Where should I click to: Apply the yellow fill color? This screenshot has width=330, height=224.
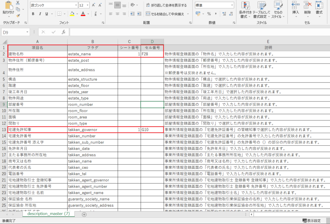[72, 14]
